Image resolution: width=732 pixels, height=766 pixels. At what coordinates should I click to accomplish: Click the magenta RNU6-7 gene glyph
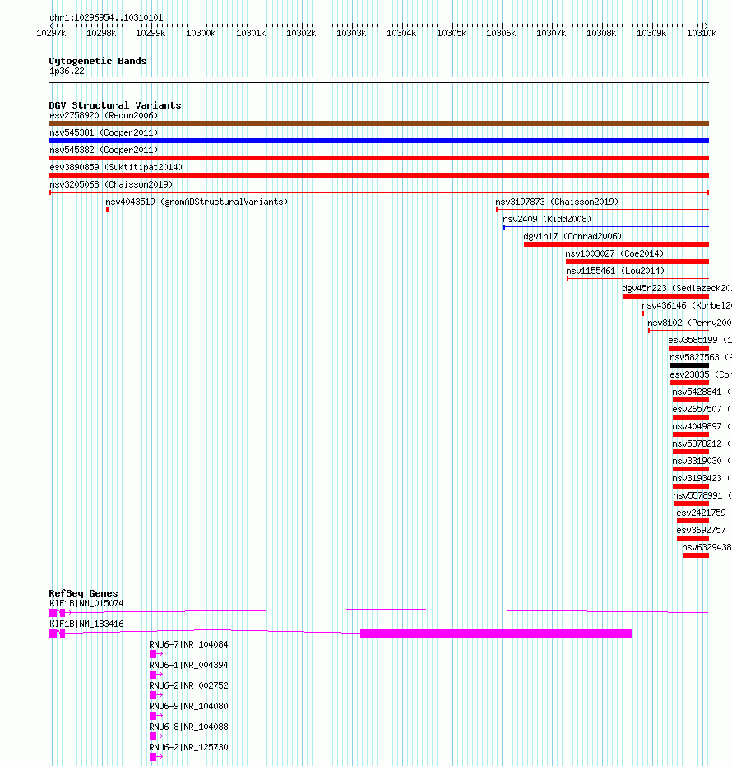[x=156, y=654]
